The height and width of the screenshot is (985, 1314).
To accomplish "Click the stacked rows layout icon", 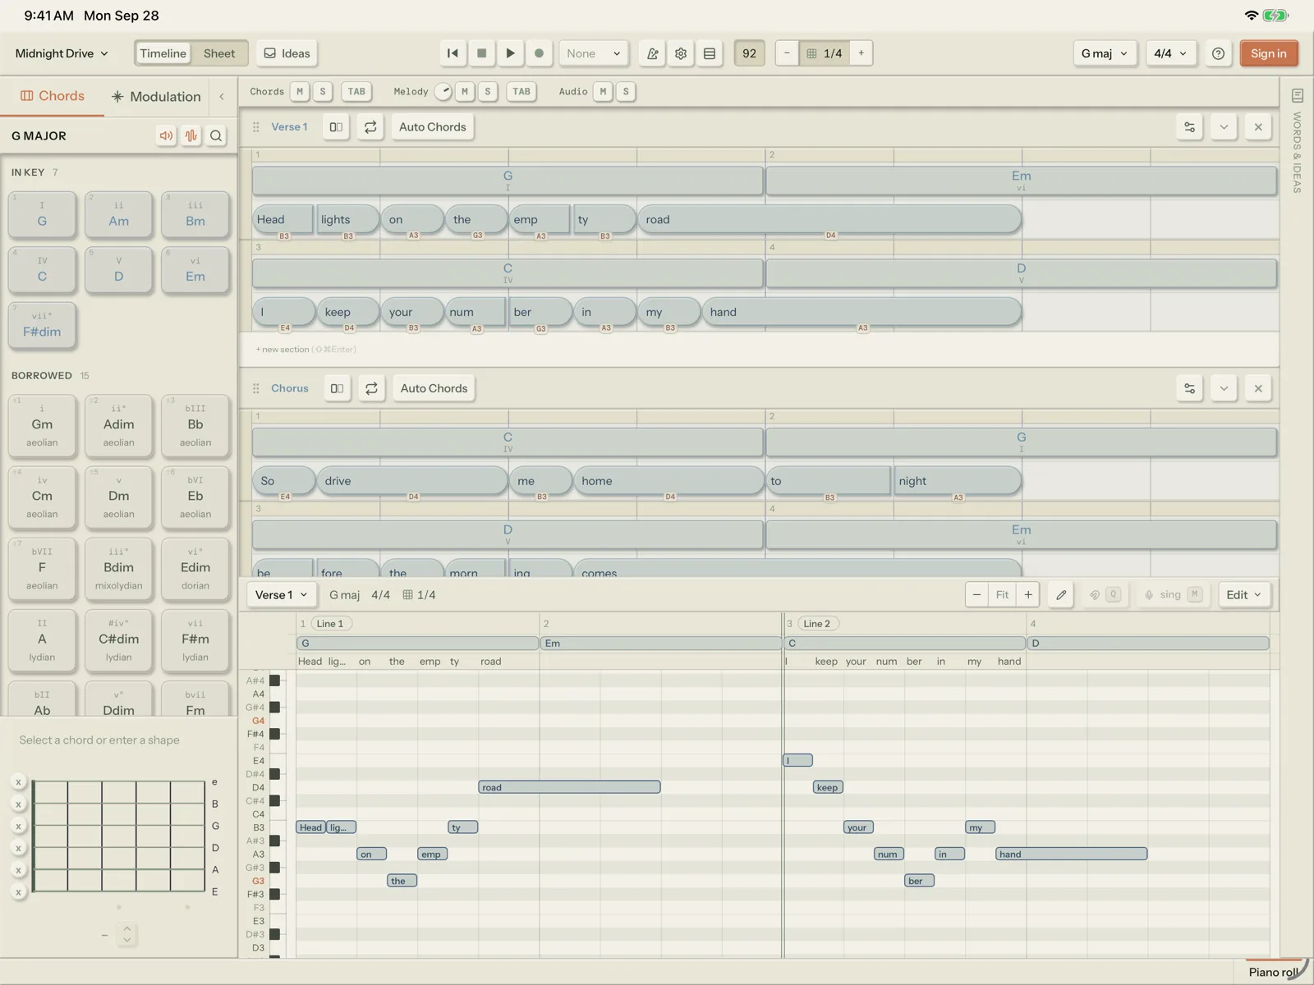I will click(x=710, y=53).
